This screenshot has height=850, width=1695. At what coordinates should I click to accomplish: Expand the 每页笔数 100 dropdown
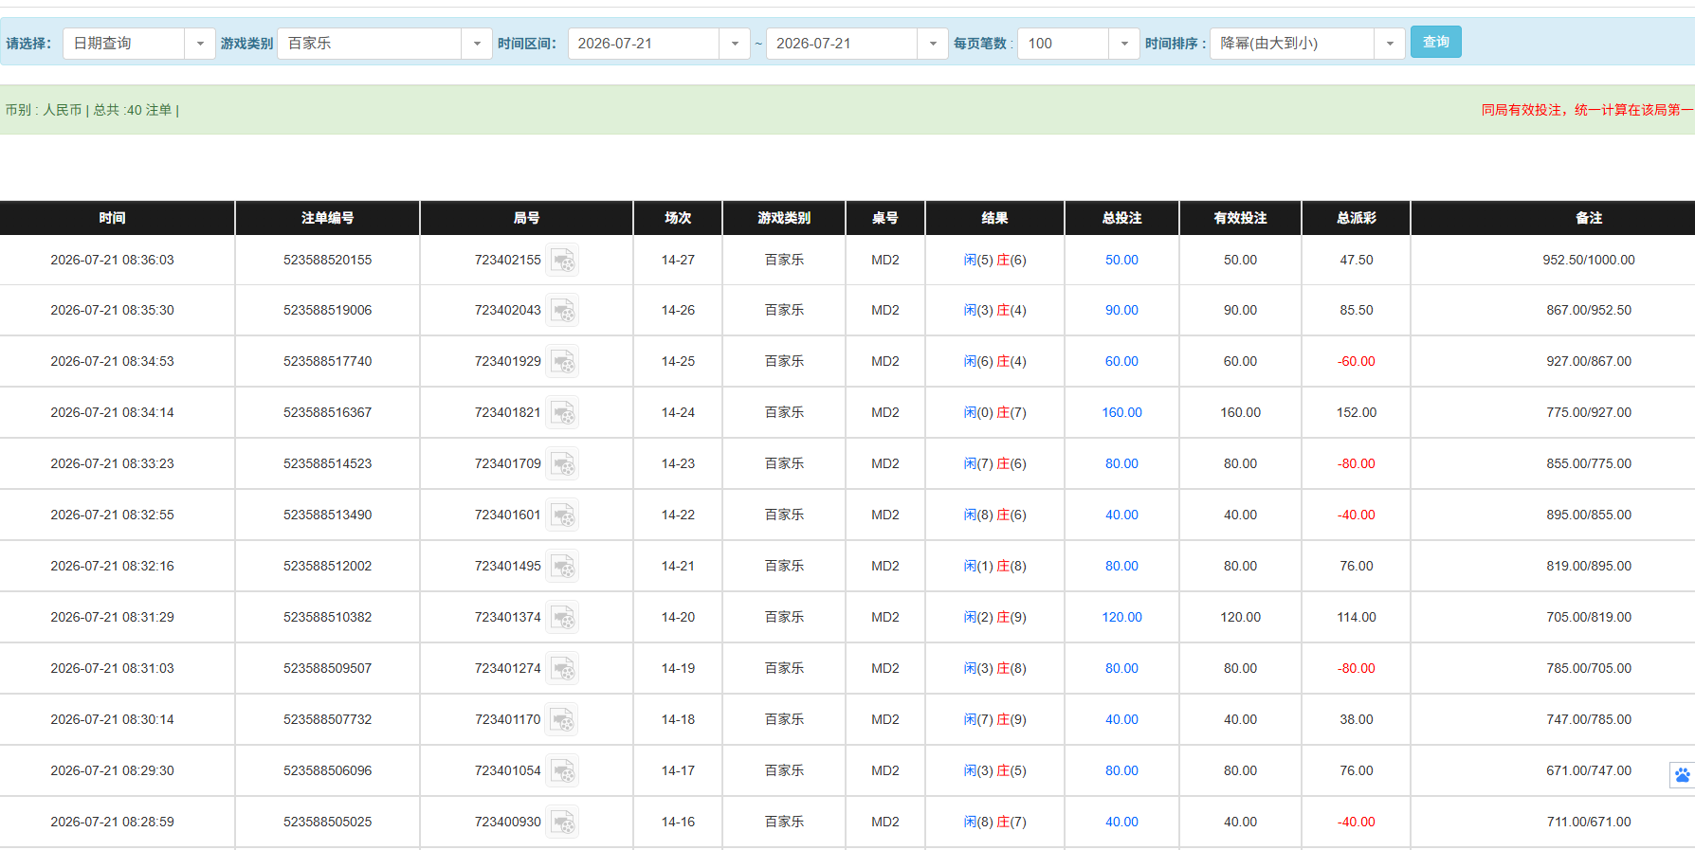pyautogui.click(x=1124, y=44)
